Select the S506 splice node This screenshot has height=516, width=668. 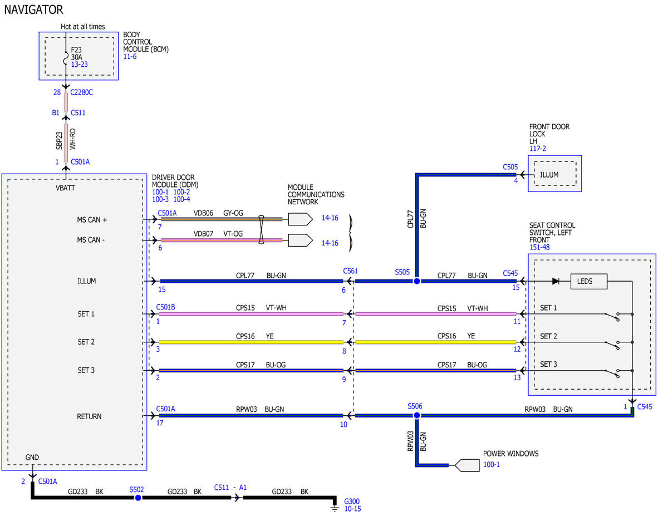416,415
